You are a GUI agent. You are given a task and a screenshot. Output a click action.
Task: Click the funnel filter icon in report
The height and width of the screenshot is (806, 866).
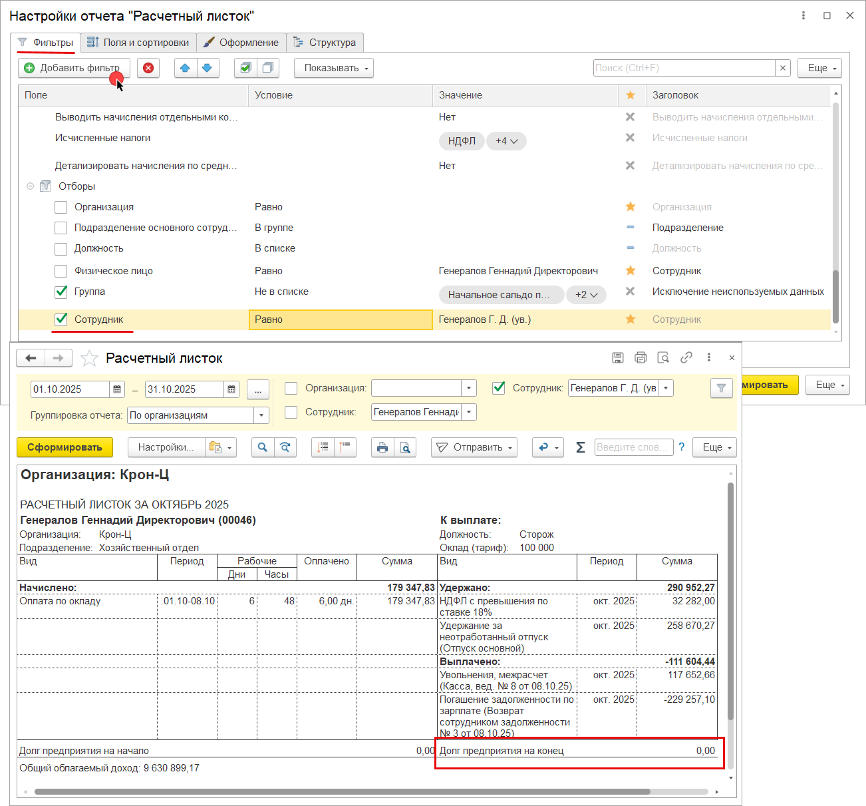coord(721,388)
